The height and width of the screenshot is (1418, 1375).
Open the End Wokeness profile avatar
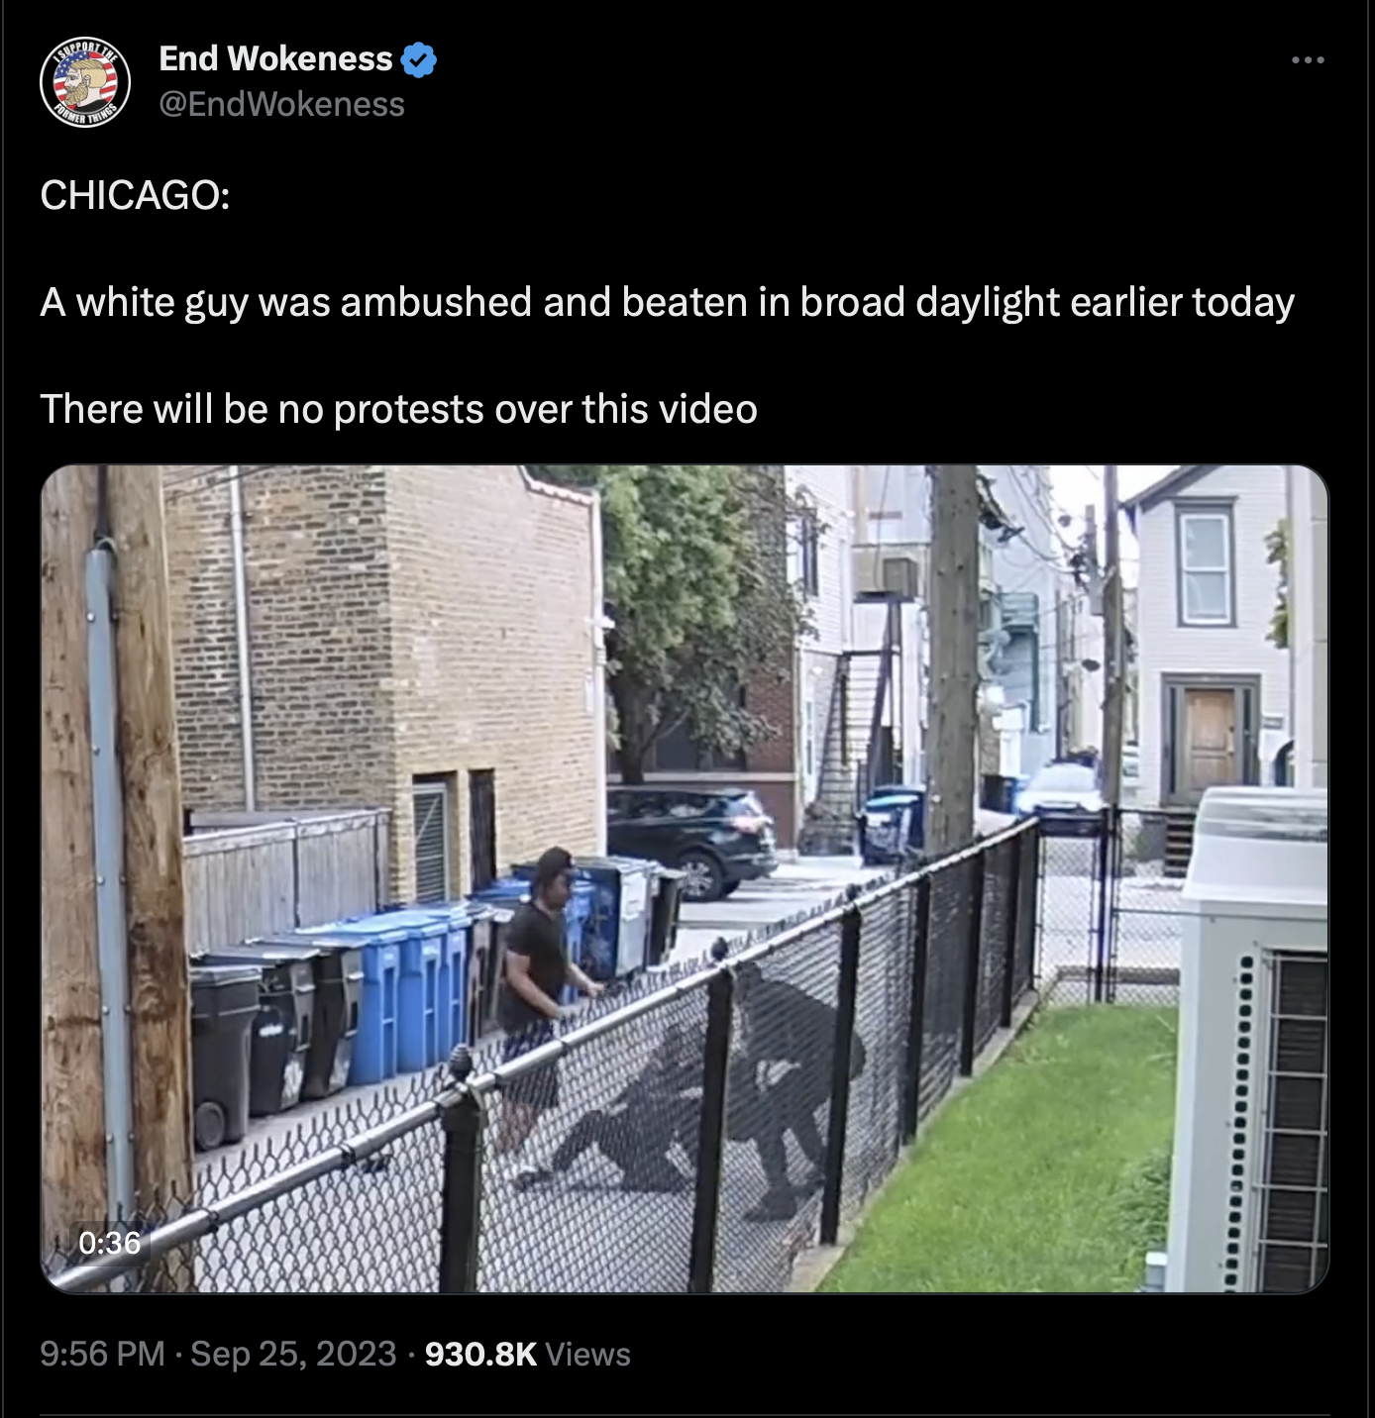click(85, 82)
